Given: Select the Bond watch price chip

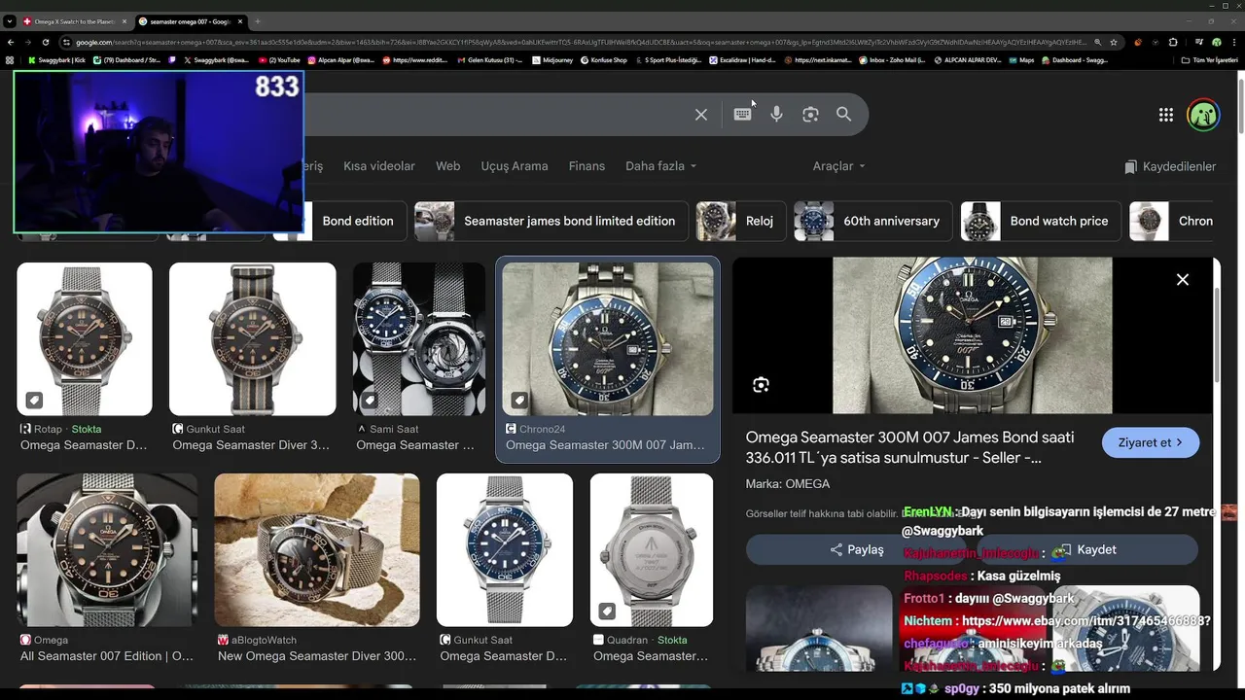Looking at the screenshot, I should 1041,221.
